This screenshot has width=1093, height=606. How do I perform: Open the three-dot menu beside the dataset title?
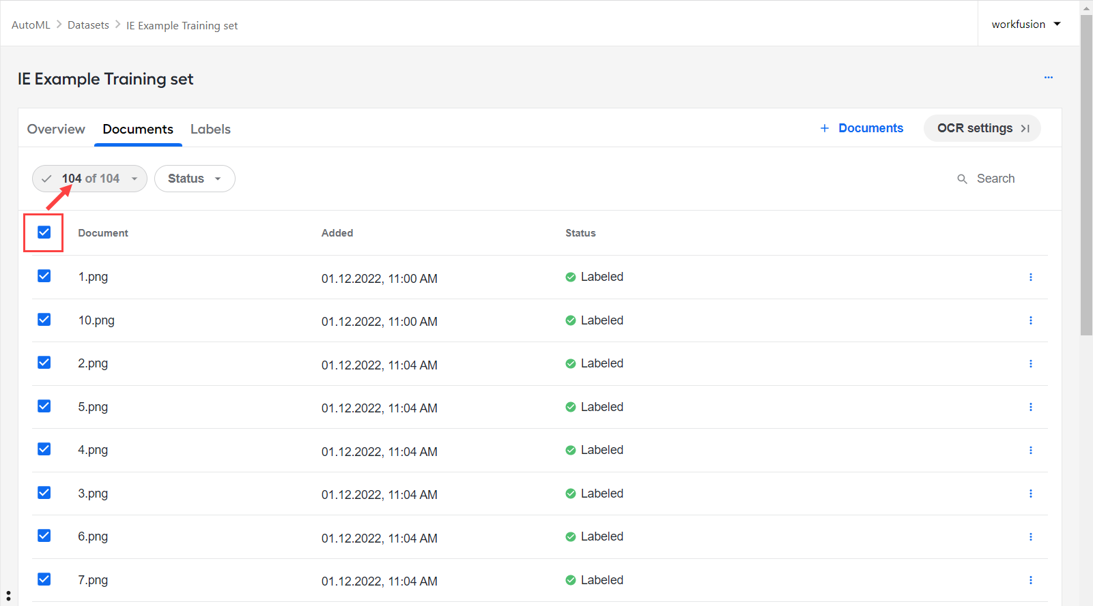click(x=1048, y=78)
